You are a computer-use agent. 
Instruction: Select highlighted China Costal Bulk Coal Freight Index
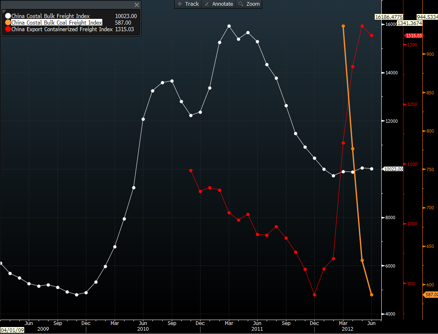[57, 23]
